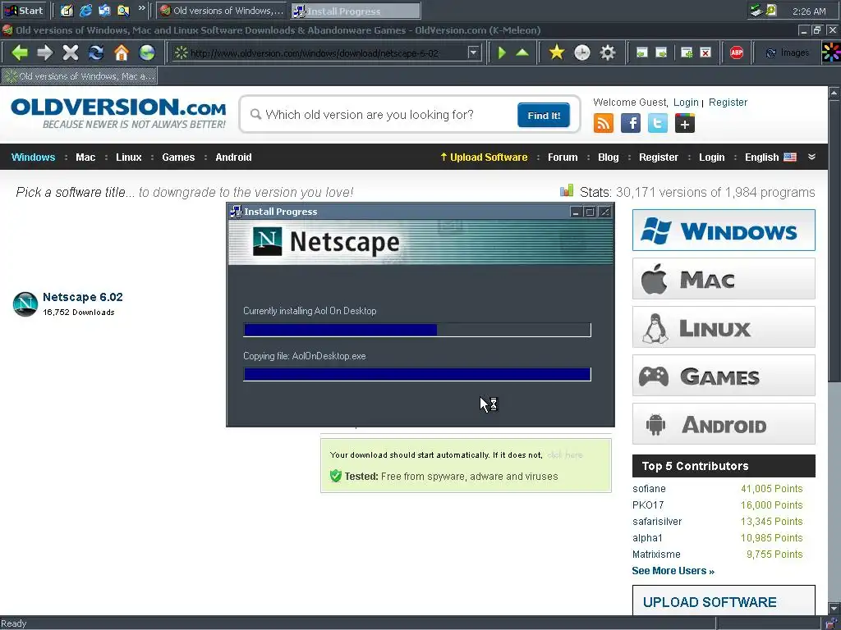Screen dimensions: 841x630
Task: Select Games in the navigation bar
Action: tap(178, 157)
